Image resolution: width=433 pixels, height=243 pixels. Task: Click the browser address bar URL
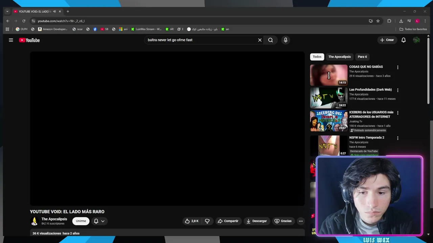point(61,21)
